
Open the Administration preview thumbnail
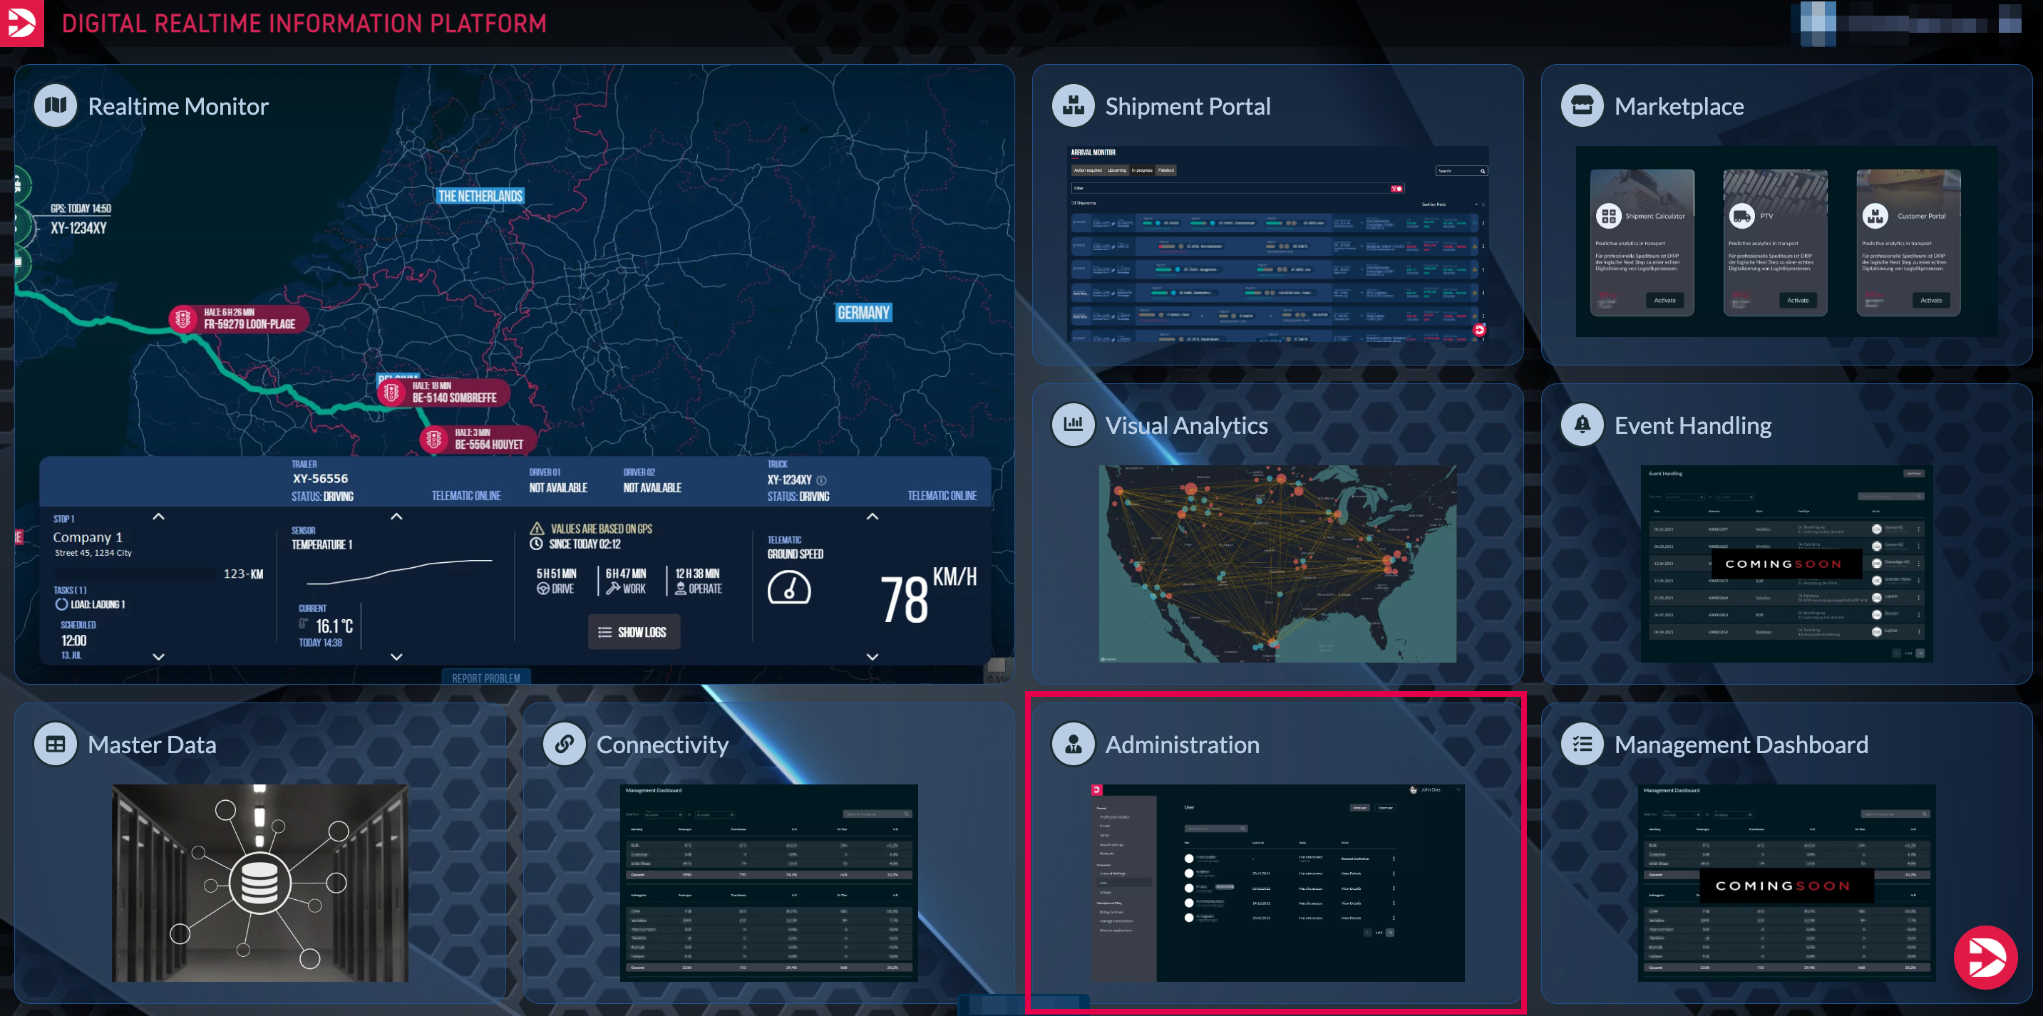1277,883
